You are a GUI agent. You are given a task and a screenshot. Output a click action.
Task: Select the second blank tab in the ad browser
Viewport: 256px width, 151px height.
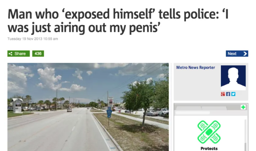214,108
